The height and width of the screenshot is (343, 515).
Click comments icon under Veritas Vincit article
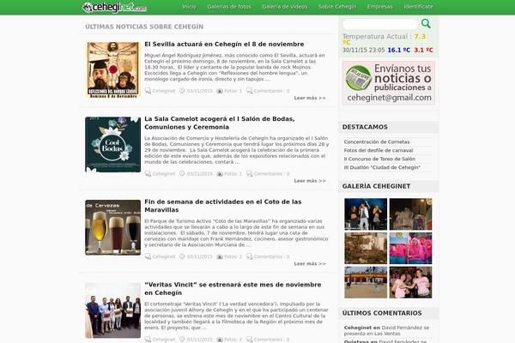point(249,340)
